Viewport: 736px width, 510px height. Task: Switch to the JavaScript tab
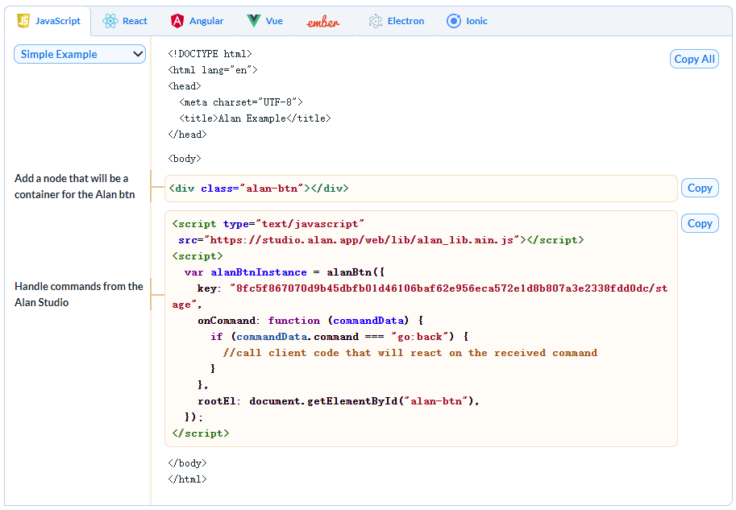click(x=48, y=21)
